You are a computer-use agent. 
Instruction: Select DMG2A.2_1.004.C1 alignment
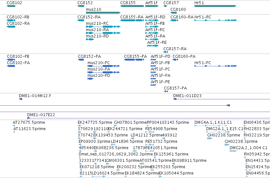tap(233, 151)
